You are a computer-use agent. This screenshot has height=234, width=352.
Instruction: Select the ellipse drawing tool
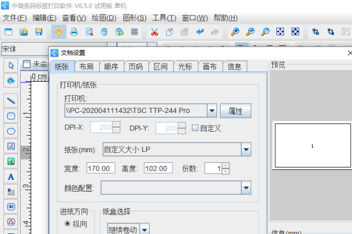11,131
